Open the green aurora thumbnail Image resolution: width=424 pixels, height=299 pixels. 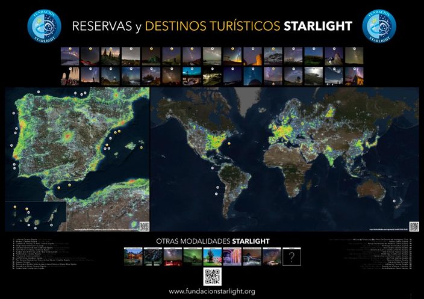(x=193, y=257)
